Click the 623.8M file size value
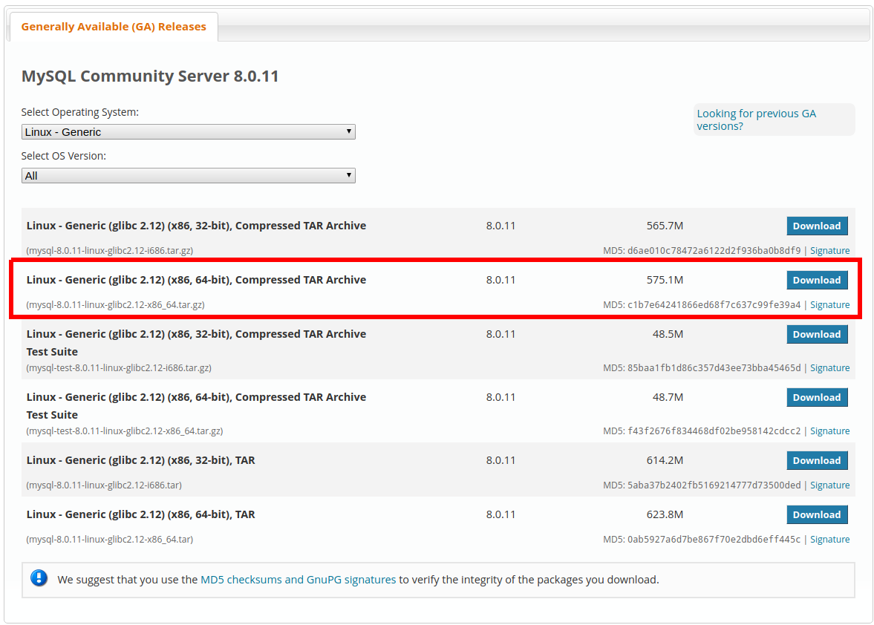Image resolution: width=874 pixels, height=625 pixels. tap(665, 514)
